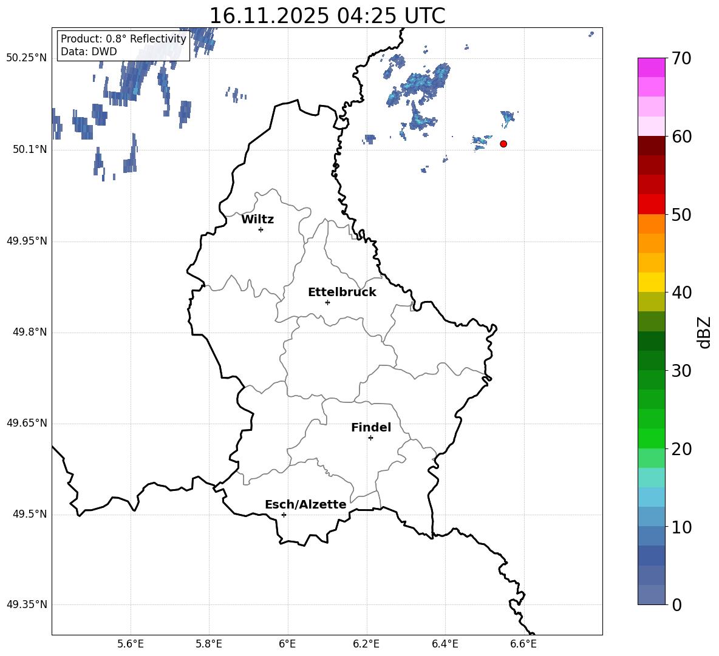Screen dimensions: 719x656
Task: Select the Wiltz text label
Action: click(x=257, y=220)
